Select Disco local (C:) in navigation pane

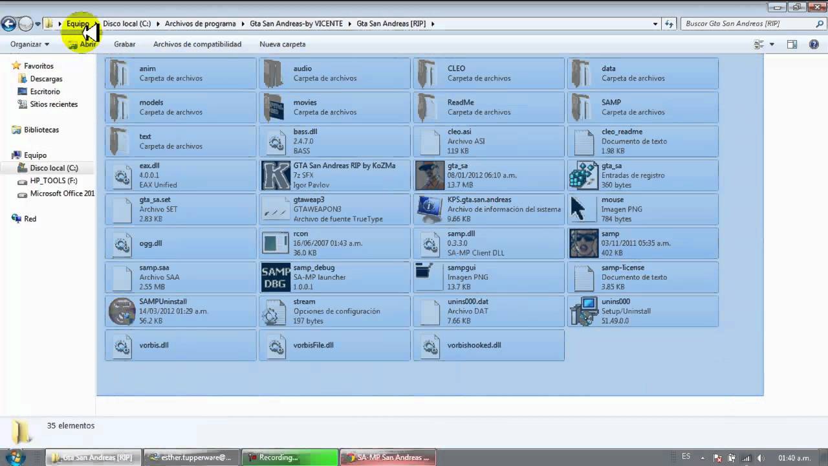pyautogui.click(x=54, y=168)
